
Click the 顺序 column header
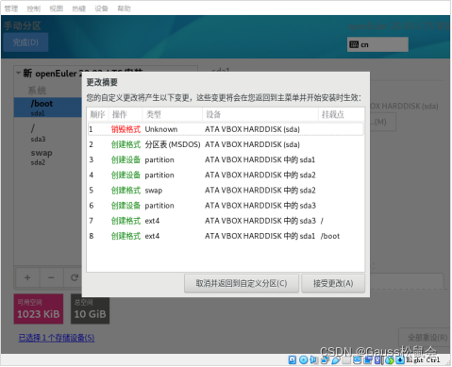pos(97,114)
